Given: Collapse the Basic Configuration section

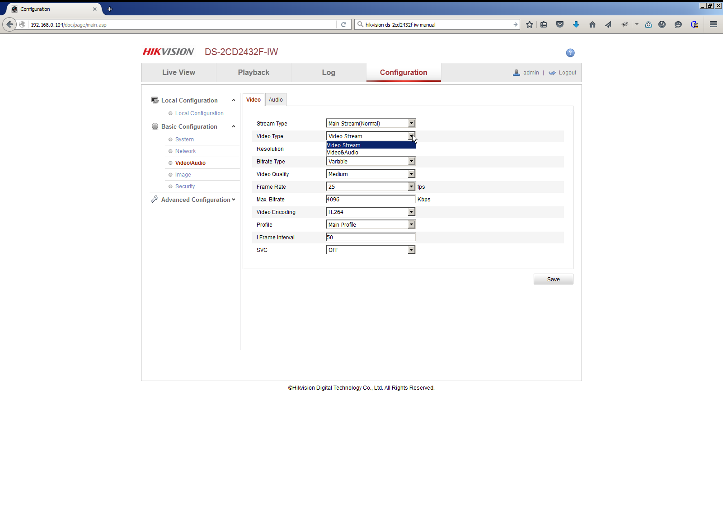Looking at the screenshot, I should click(234, 126).
